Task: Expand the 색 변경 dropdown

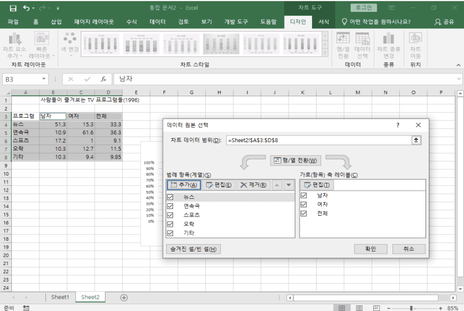Action: 70,45
